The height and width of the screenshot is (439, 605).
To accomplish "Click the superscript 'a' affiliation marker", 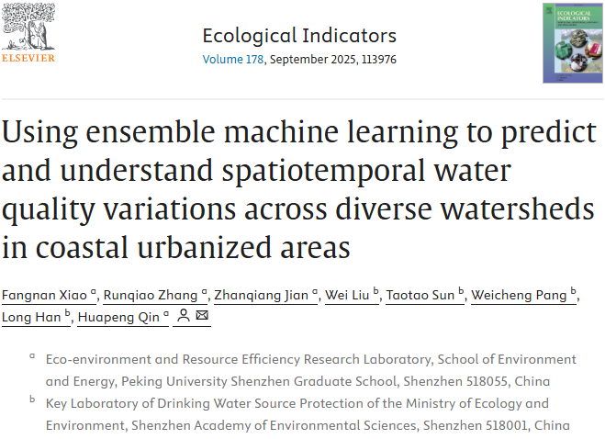I will (32, 355).
